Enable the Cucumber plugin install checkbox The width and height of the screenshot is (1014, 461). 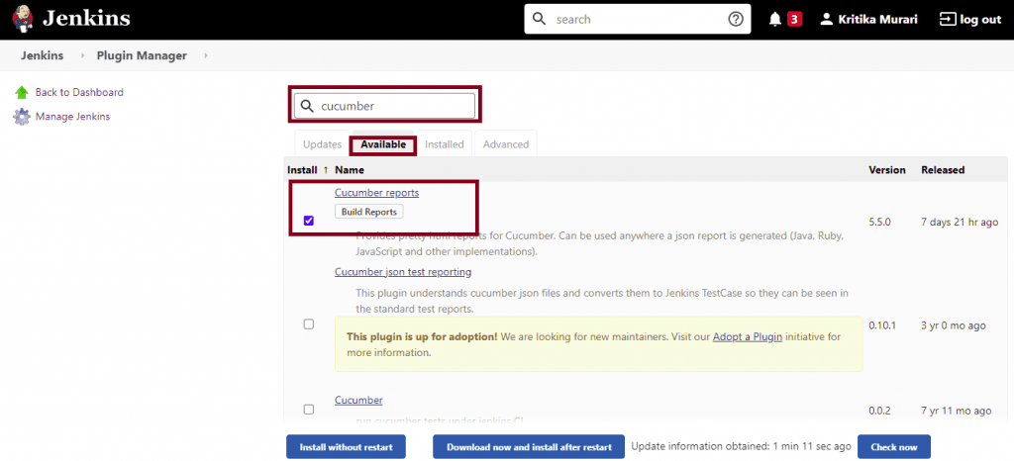coord(309,410)
